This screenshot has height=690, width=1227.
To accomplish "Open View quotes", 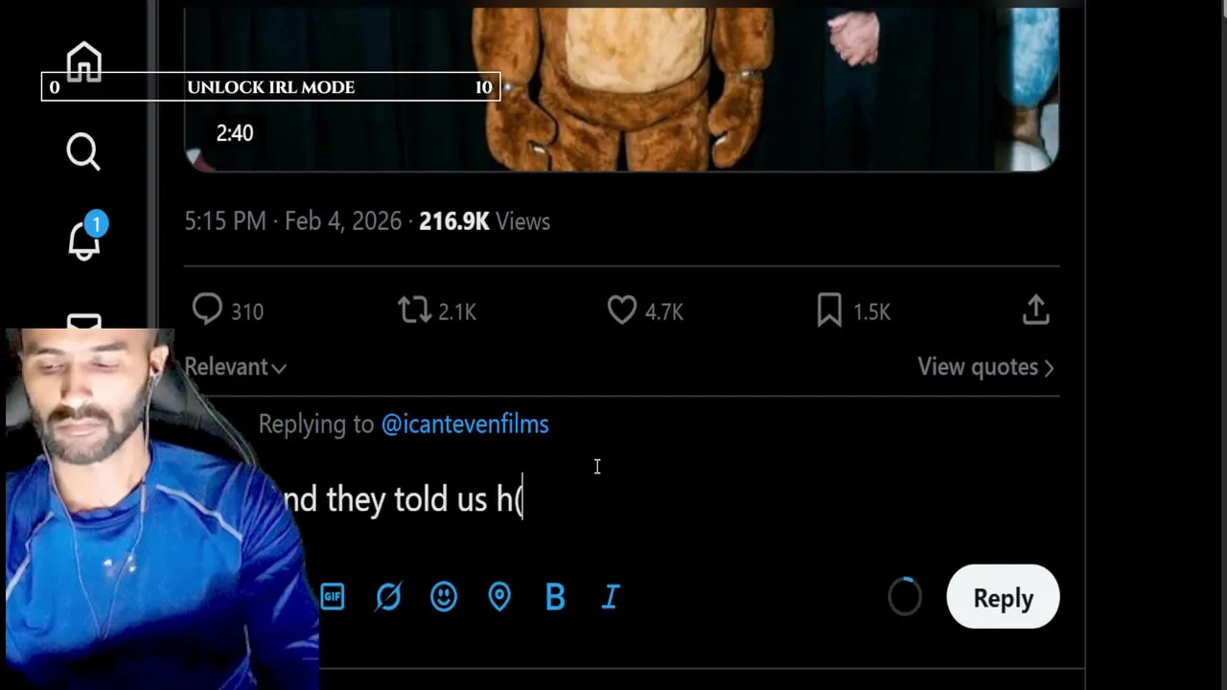I will [984, 367].
